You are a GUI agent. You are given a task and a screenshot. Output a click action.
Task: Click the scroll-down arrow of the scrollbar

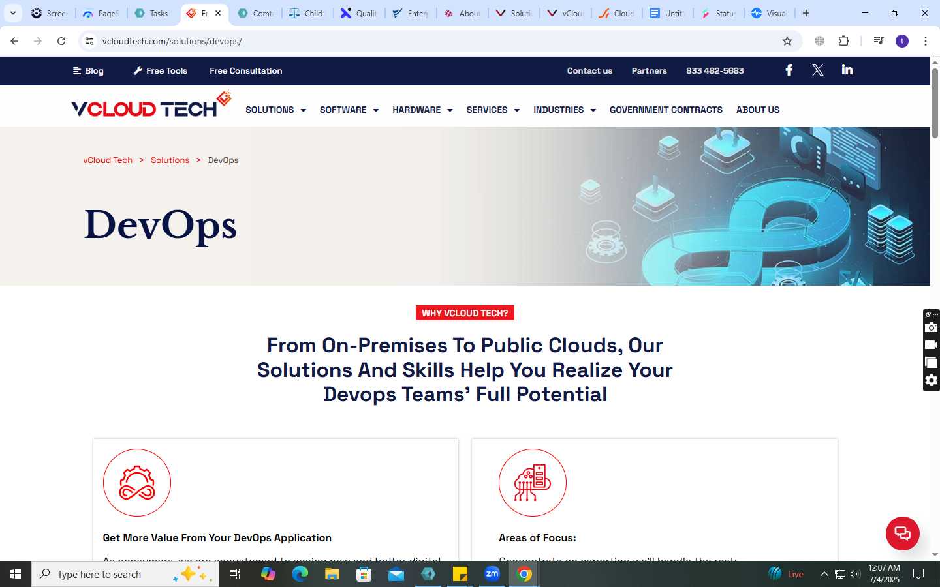click(x=935, y=555)
